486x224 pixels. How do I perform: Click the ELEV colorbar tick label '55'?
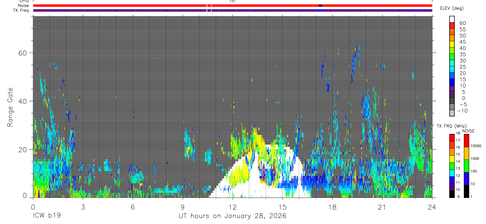coord(462,30)
